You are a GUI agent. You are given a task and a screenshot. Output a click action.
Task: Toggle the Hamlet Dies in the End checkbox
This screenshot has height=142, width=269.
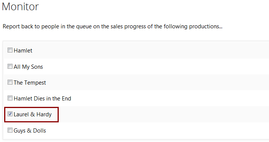[x=10, y=98]
